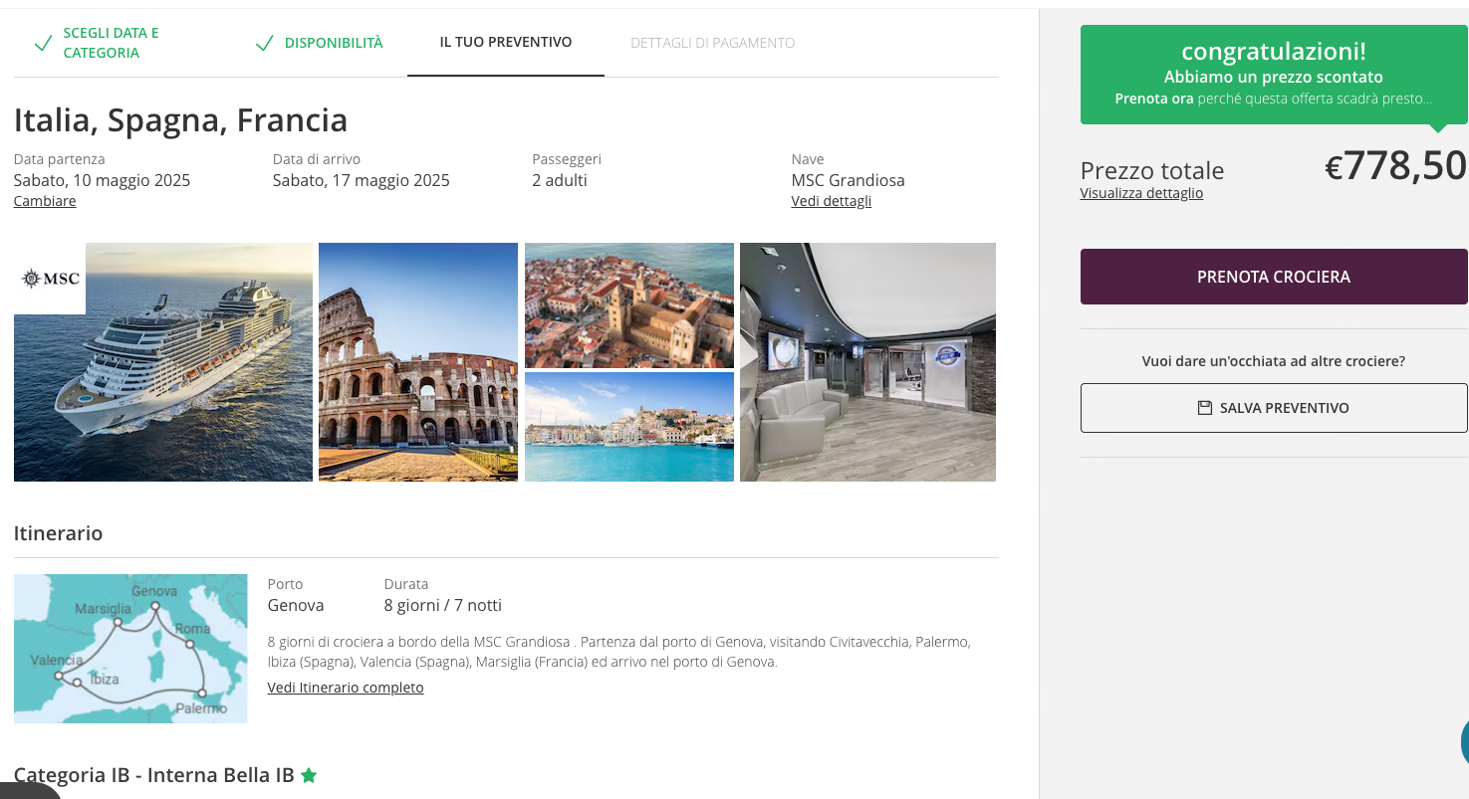The width and height of the screenshot is (1469, 799).
Task: Click arrival date Sabato, 17 maggio 2025
Action: [x=362, y=180]
